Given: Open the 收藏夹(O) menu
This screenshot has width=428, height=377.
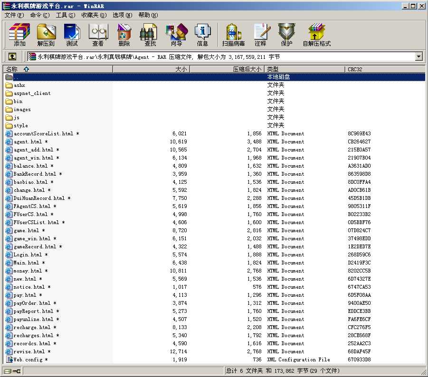Looking at the screenshot, I should 94,15.
